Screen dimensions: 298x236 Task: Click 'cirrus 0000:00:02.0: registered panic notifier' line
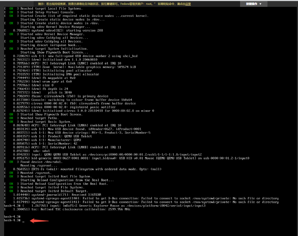pos(60,107)
